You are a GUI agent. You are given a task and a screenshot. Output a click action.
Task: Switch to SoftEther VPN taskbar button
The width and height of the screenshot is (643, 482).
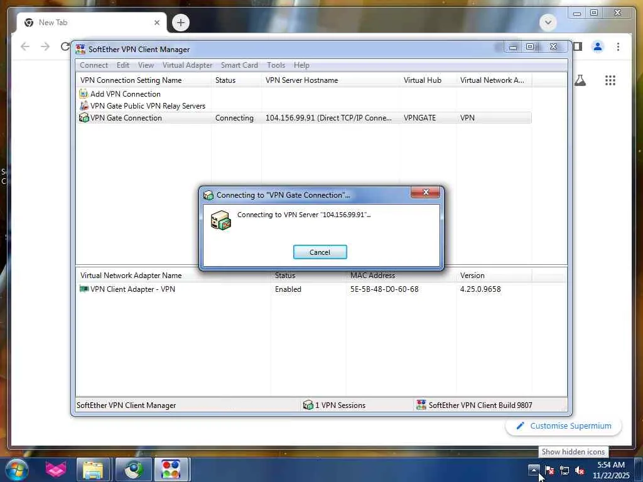[171, 469]
